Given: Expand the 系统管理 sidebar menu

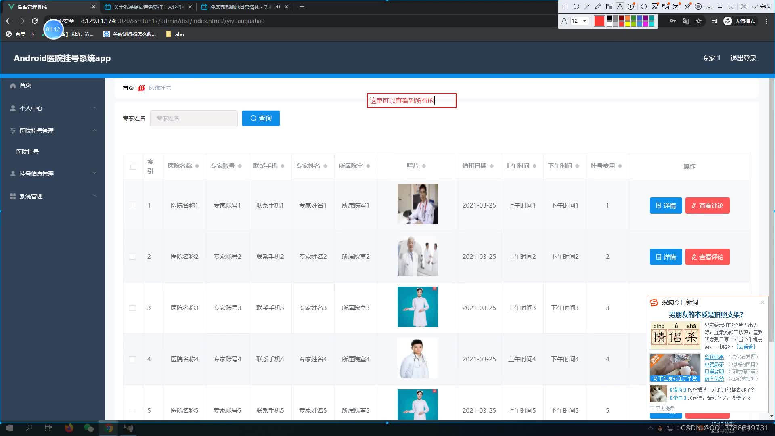Looking at the screenshot, I should point(52,196).
